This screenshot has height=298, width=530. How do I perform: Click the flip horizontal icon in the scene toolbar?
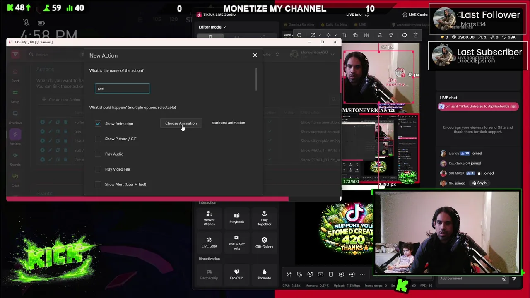(x=366, y=35)
